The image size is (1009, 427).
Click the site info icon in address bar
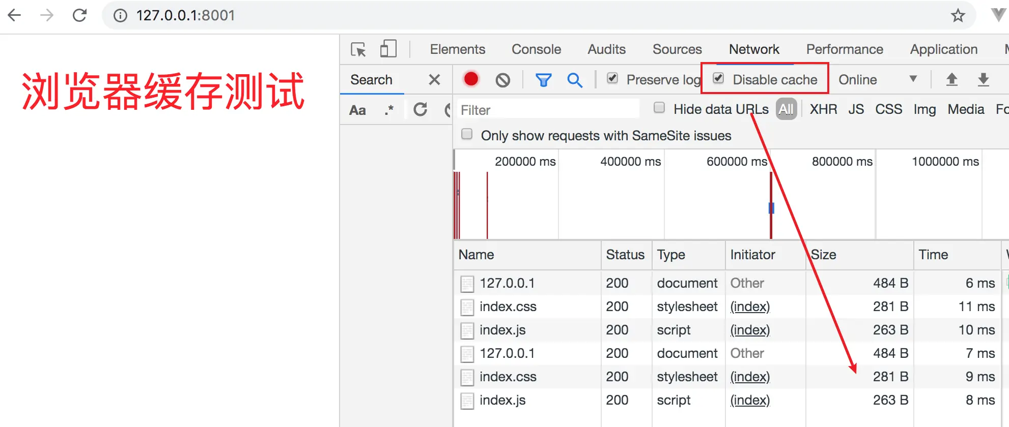click(x=120, y=16)
